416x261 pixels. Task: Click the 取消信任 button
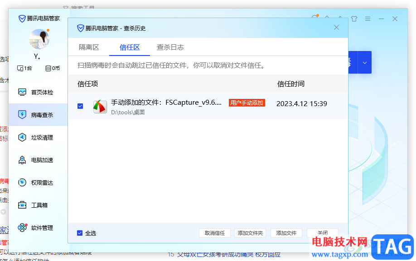coord(215,233)
